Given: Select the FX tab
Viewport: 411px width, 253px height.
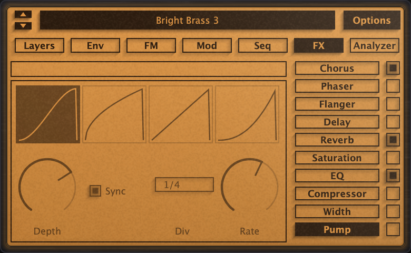Looking at the screenshot, I should (x=318, y=46).
